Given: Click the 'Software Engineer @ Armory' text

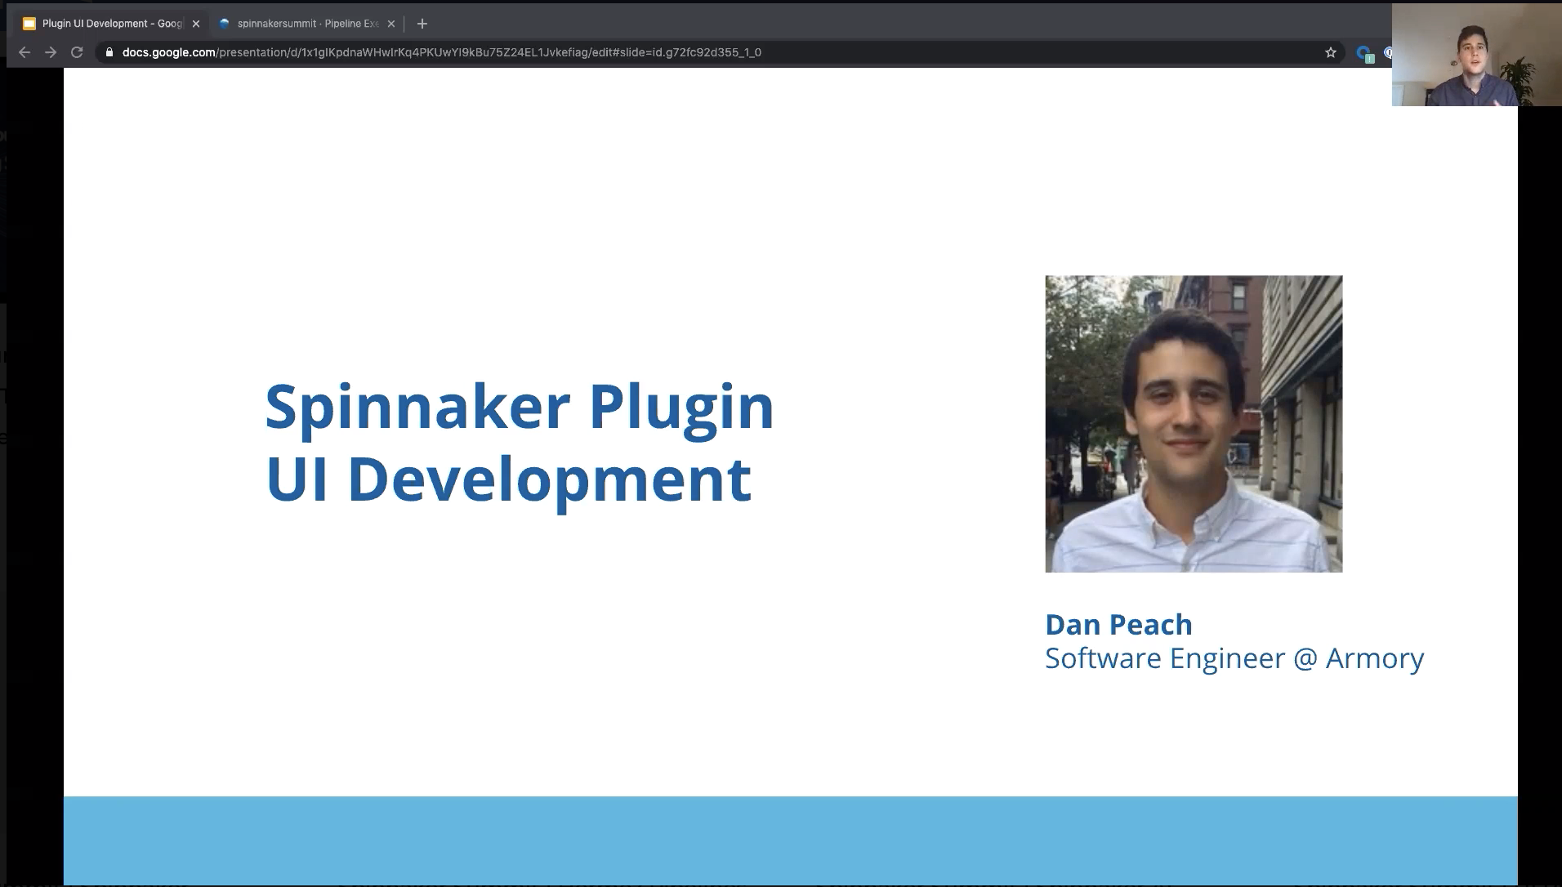Looking at the screenshot, I should [x=1234, y=658].
